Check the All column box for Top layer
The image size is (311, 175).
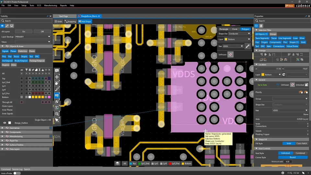[x=22, y=78]
